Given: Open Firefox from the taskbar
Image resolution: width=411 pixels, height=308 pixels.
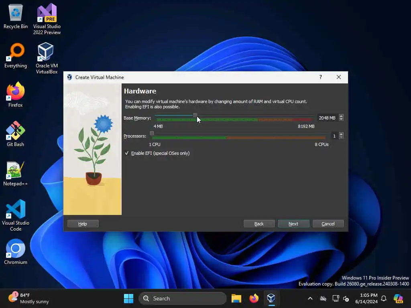Looking at the screenshot, I should coord(254,298).
